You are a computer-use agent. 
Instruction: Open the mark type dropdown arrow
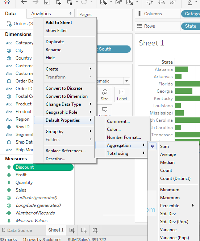click(126, 81)
